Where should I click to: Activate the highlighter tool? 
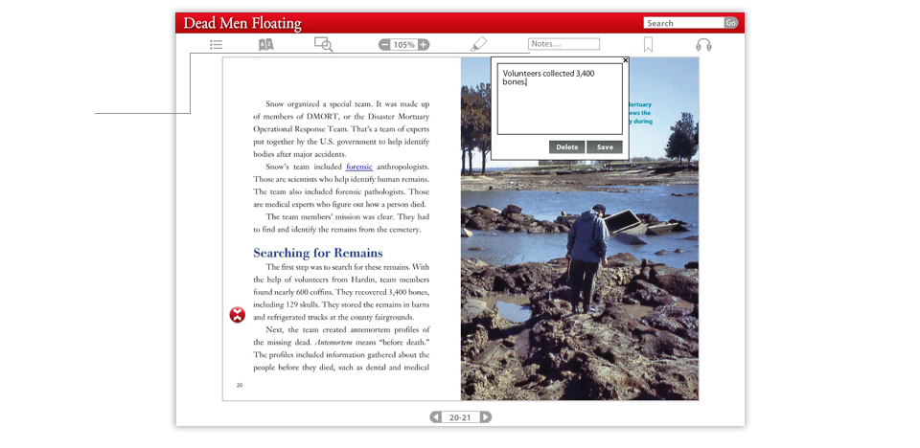click(x=479, y=44)
